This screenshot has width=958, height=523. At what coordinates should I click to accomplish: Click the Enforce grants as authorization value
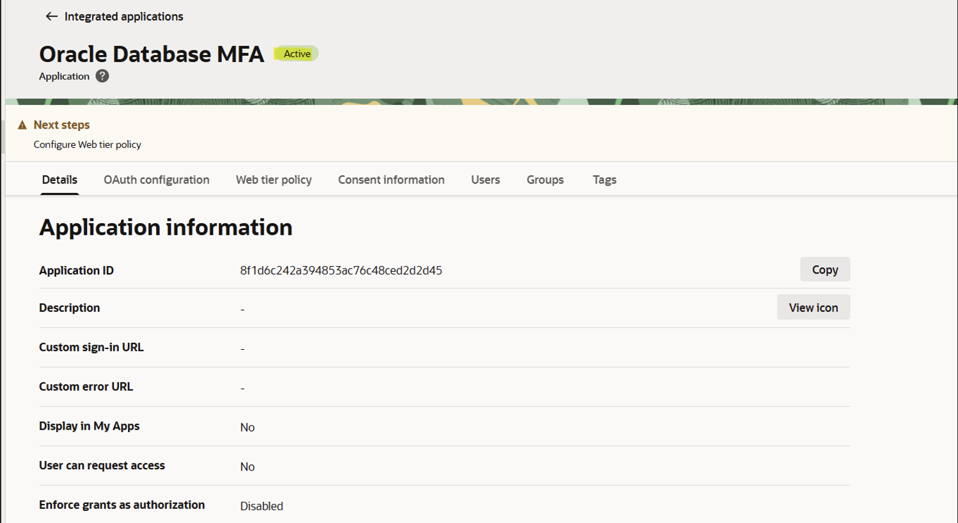point(261,506)
